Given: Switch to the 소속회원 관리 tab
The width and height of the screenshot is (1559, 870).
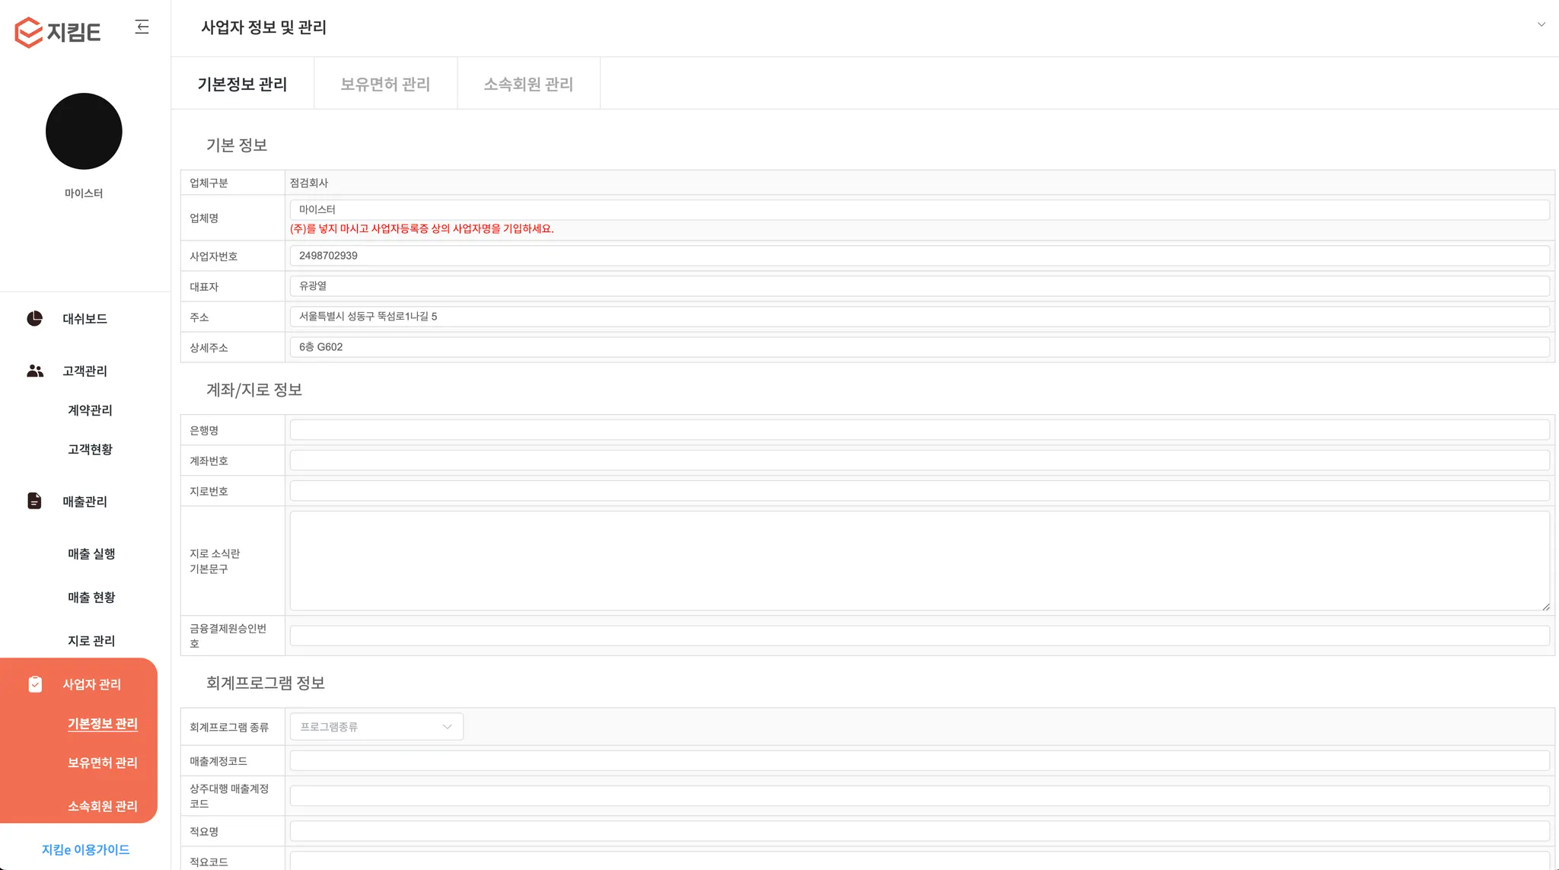Looking at the screenshot, I should pyautogui.click(x=528, y=84).
